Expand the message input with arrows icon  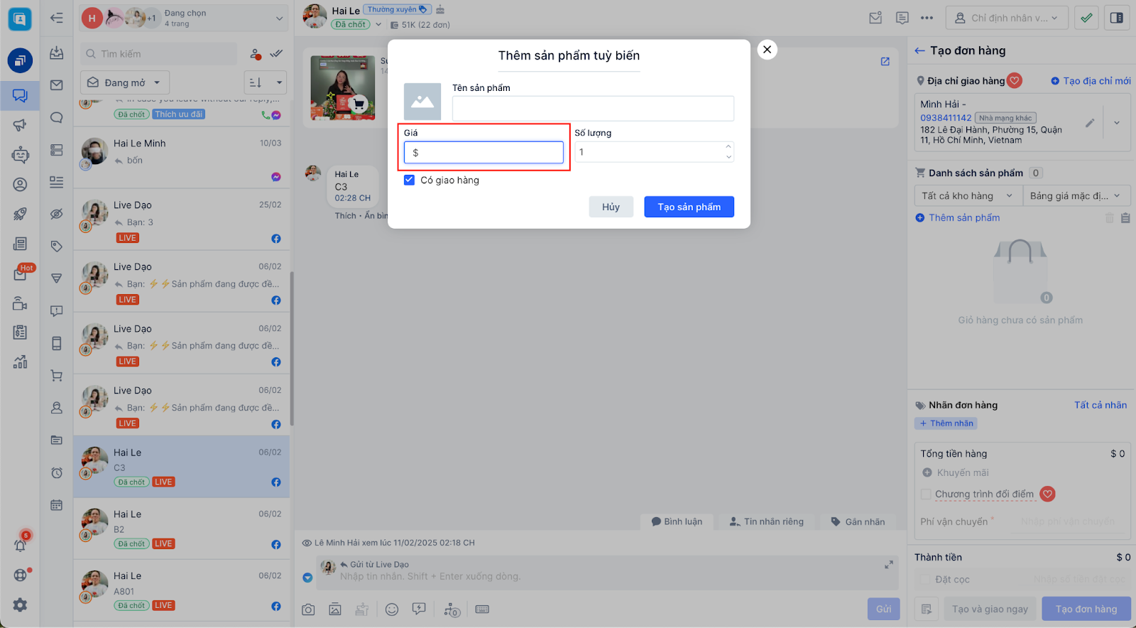click(x=888, y=565)
